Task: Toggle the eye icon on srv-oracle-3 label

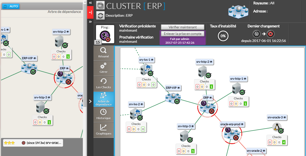Action: pyautogui.click(x=285, y=118)
